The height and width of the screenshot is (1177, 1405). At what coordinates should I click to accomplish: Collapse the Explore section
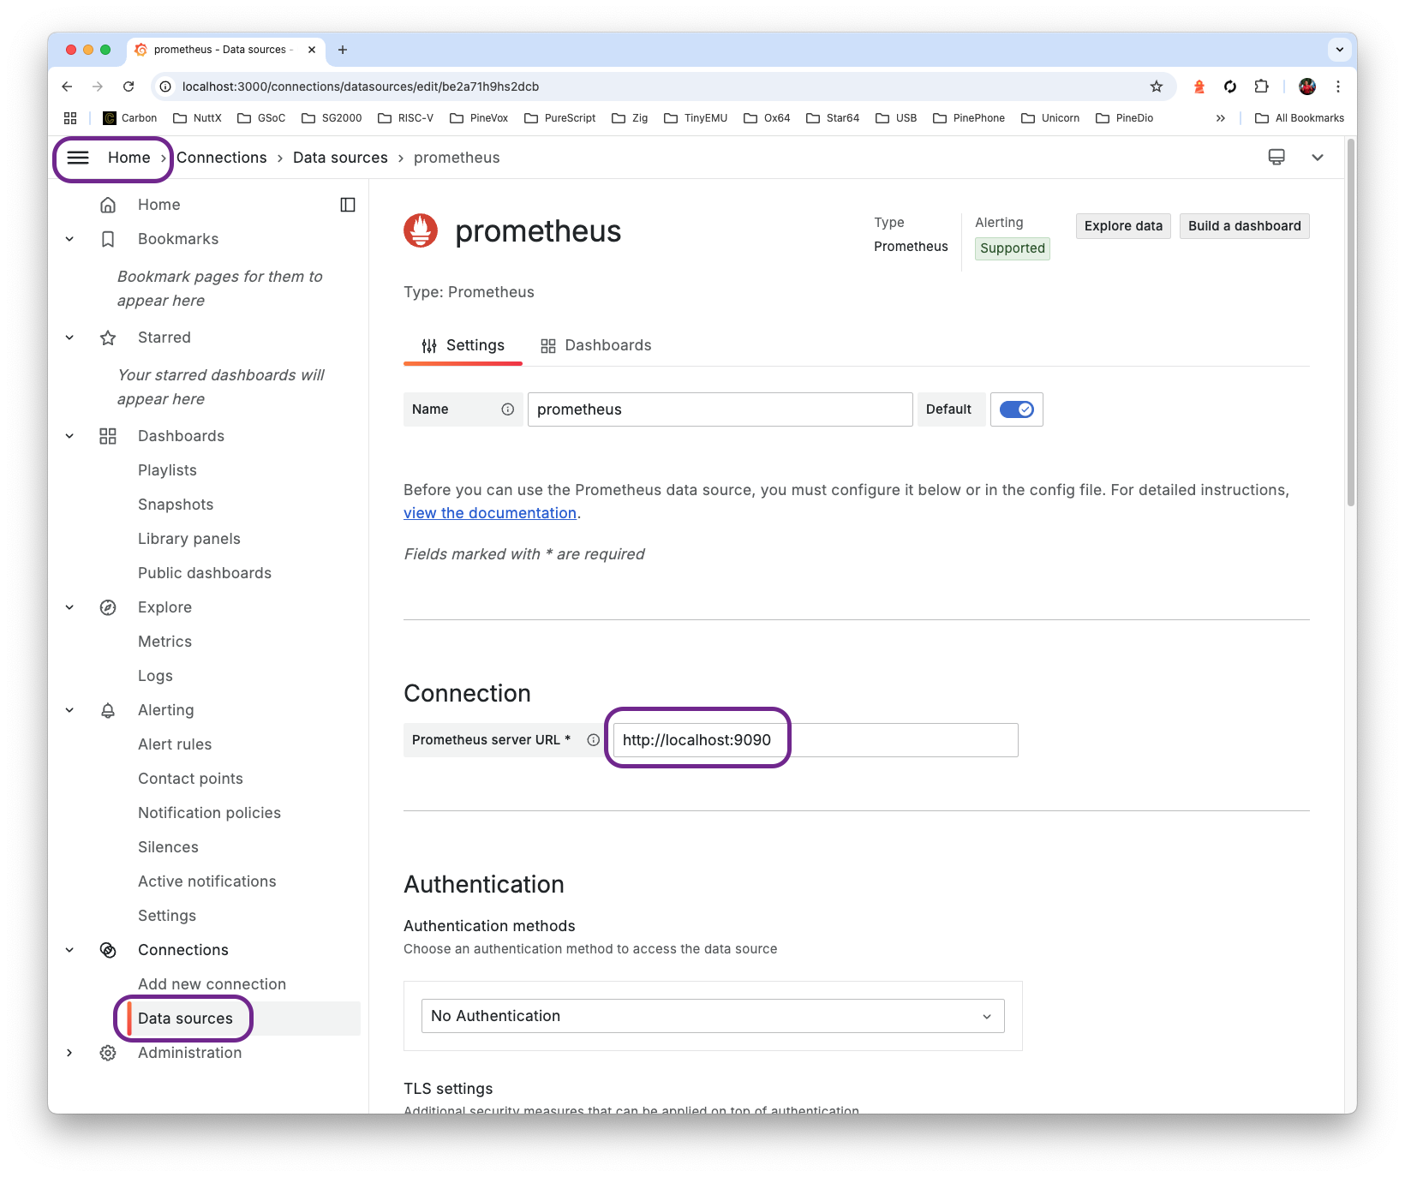(69, 607)
